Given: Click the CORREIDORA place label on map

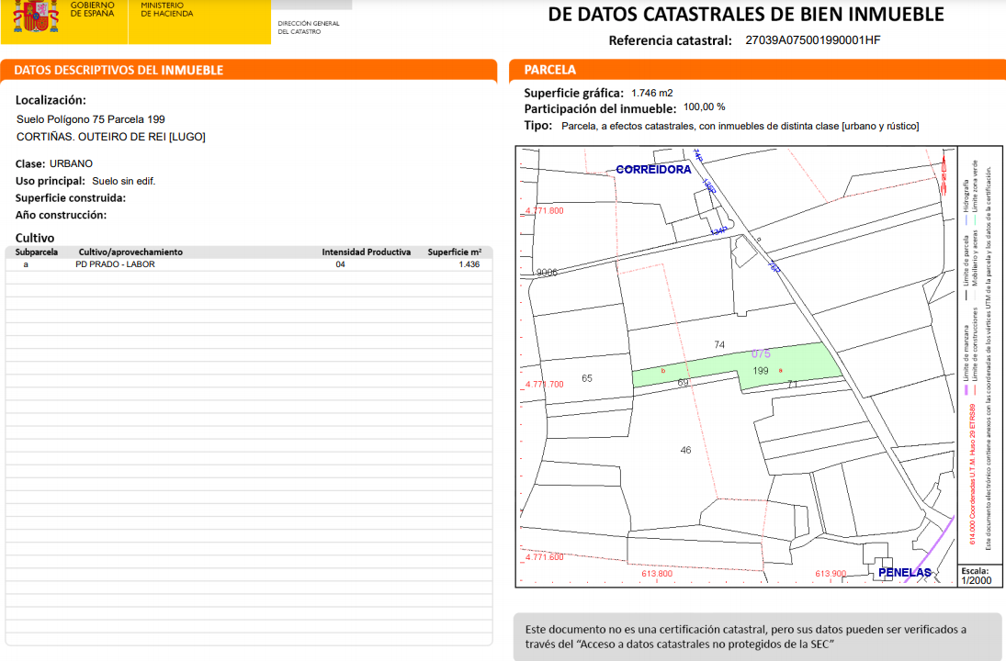Looking at the screenshot, I should tap(653, 169).
